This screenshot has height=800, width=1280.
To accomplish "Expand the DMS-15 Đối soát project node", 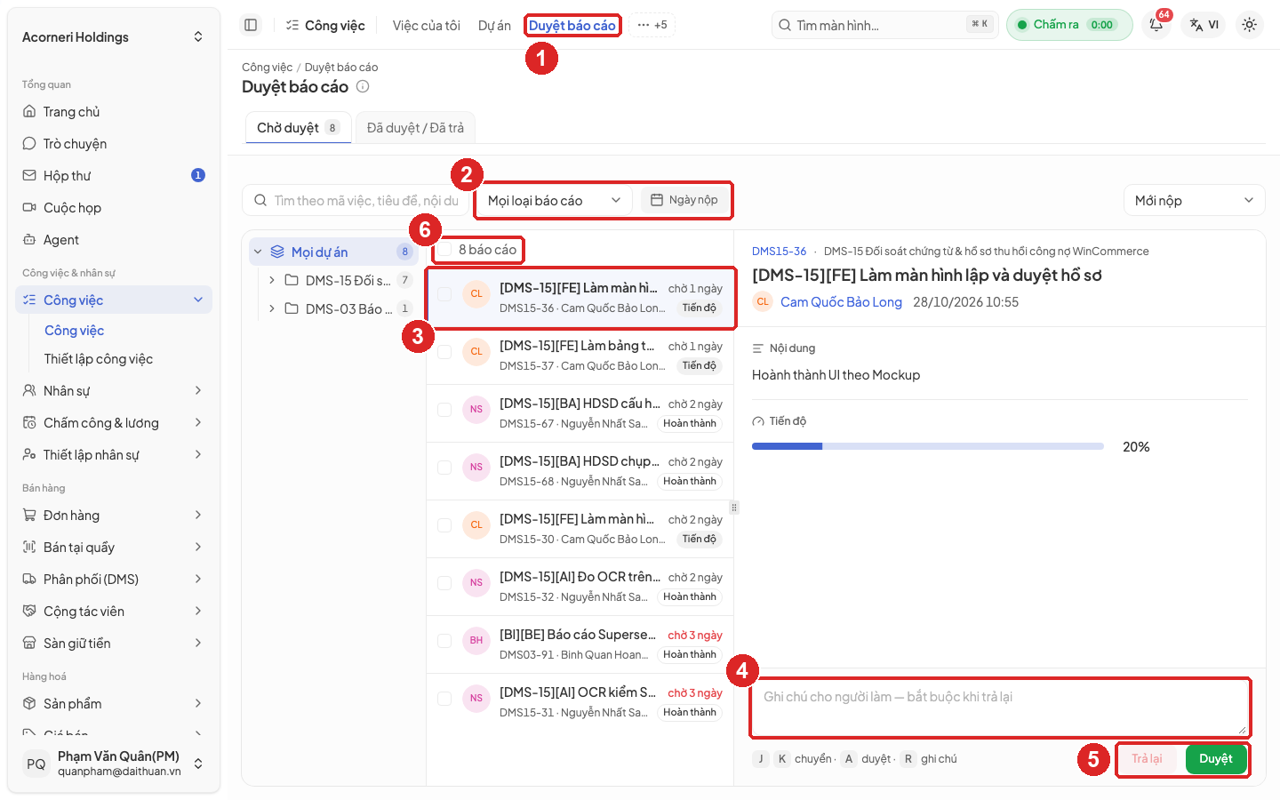I will click(x=271, y=280).
